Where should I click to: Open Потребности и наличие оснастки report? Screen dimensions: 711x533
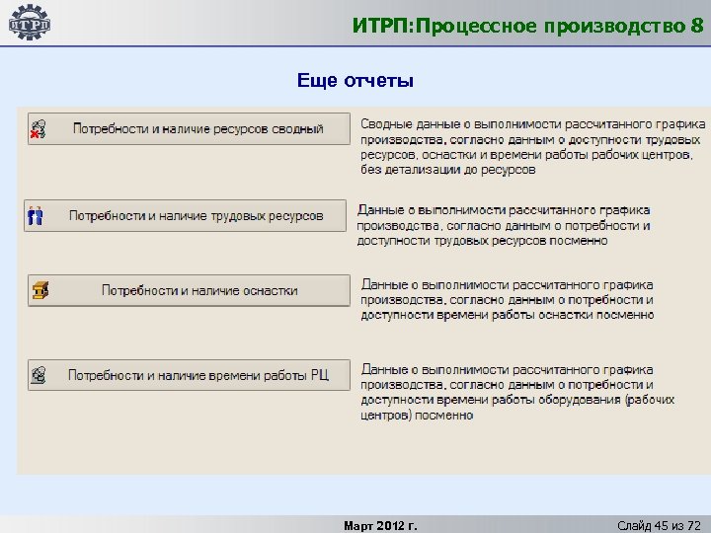pos(189,290)
